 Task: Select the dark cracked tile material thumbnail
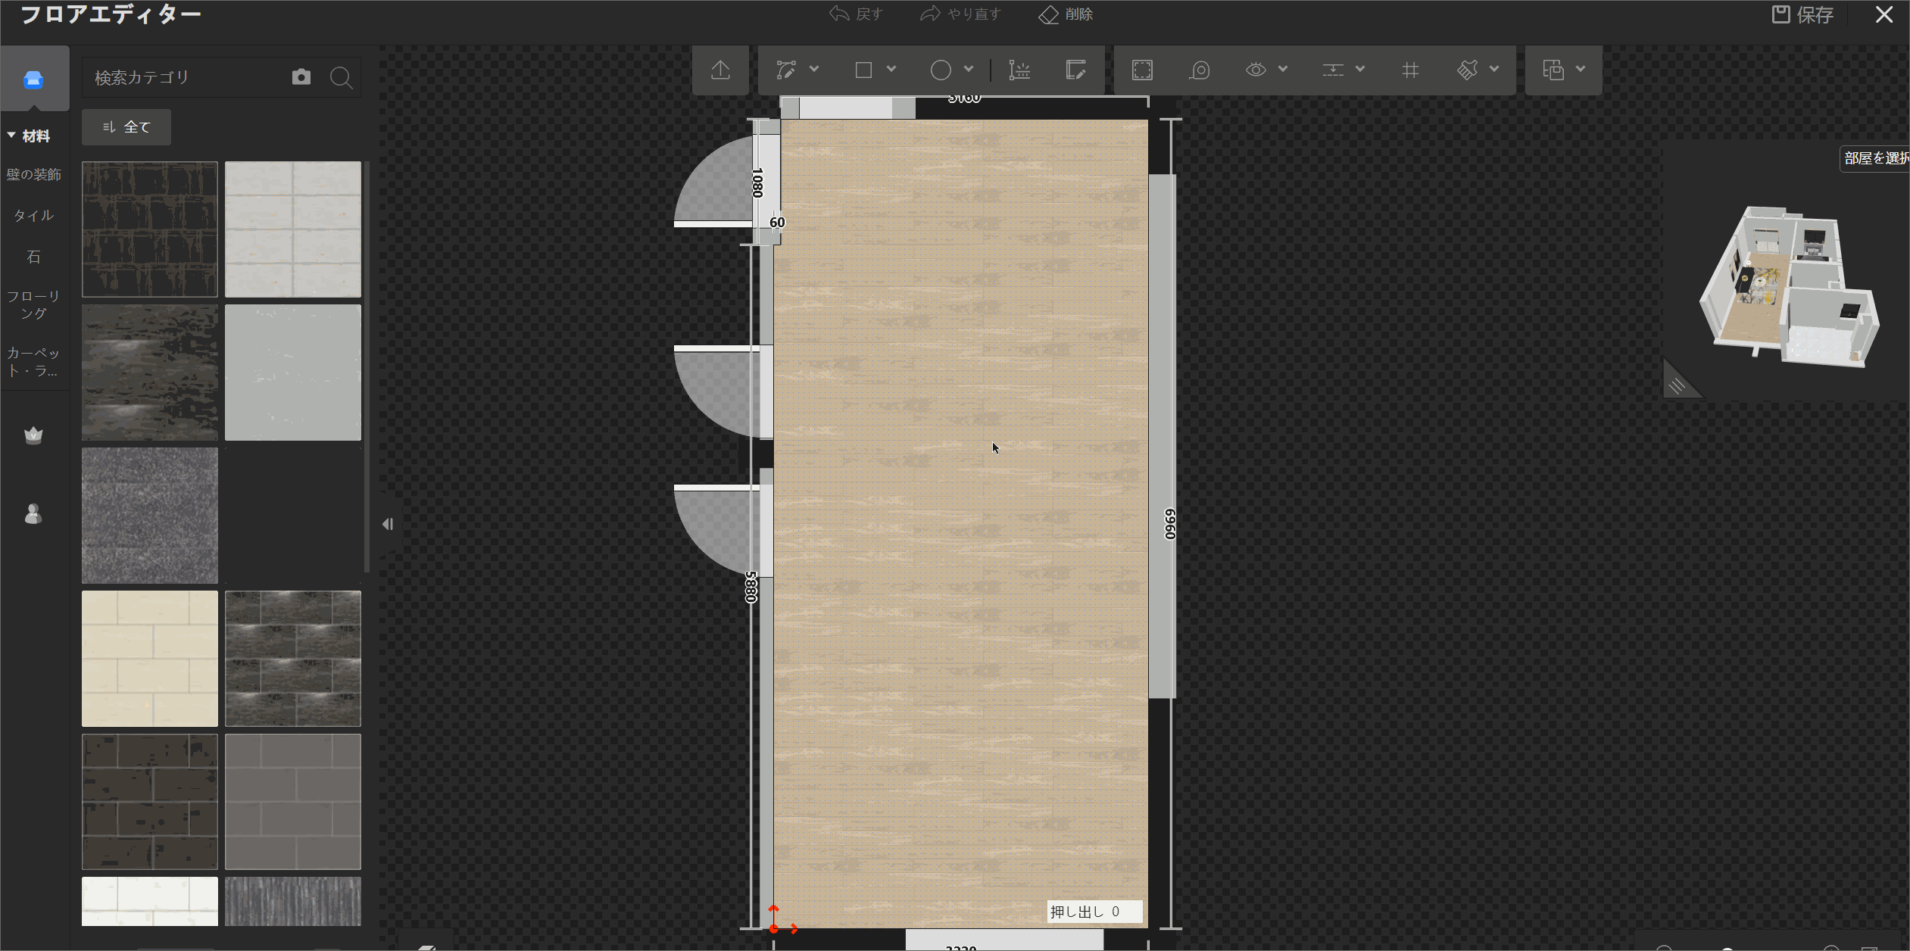pyautogui.click(x=150, y=229)
